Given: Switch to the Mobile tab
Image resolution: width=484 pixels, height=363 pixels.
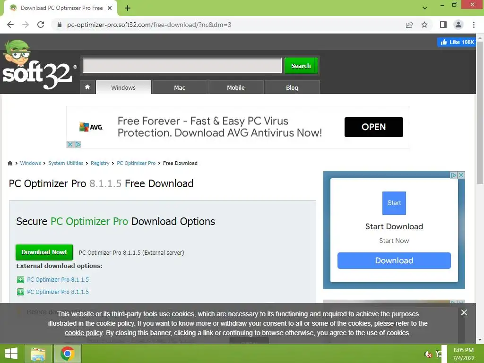Looking at the screenshot, I should (236, 87).
